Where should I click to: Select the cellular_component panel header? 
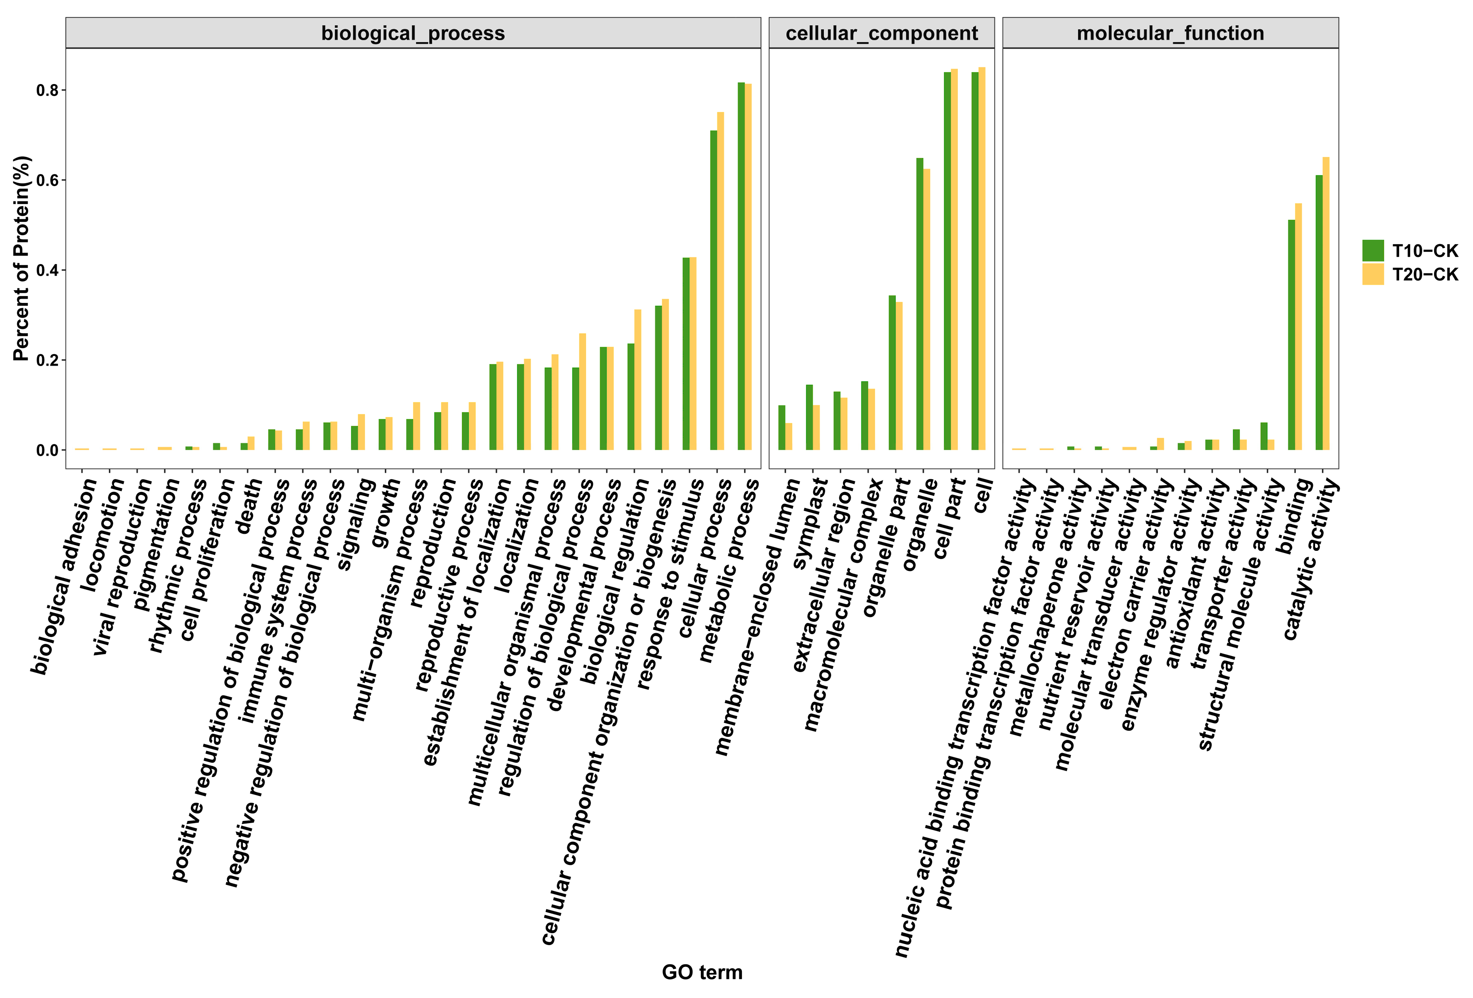pyautogui.click(x=881, y=33)
